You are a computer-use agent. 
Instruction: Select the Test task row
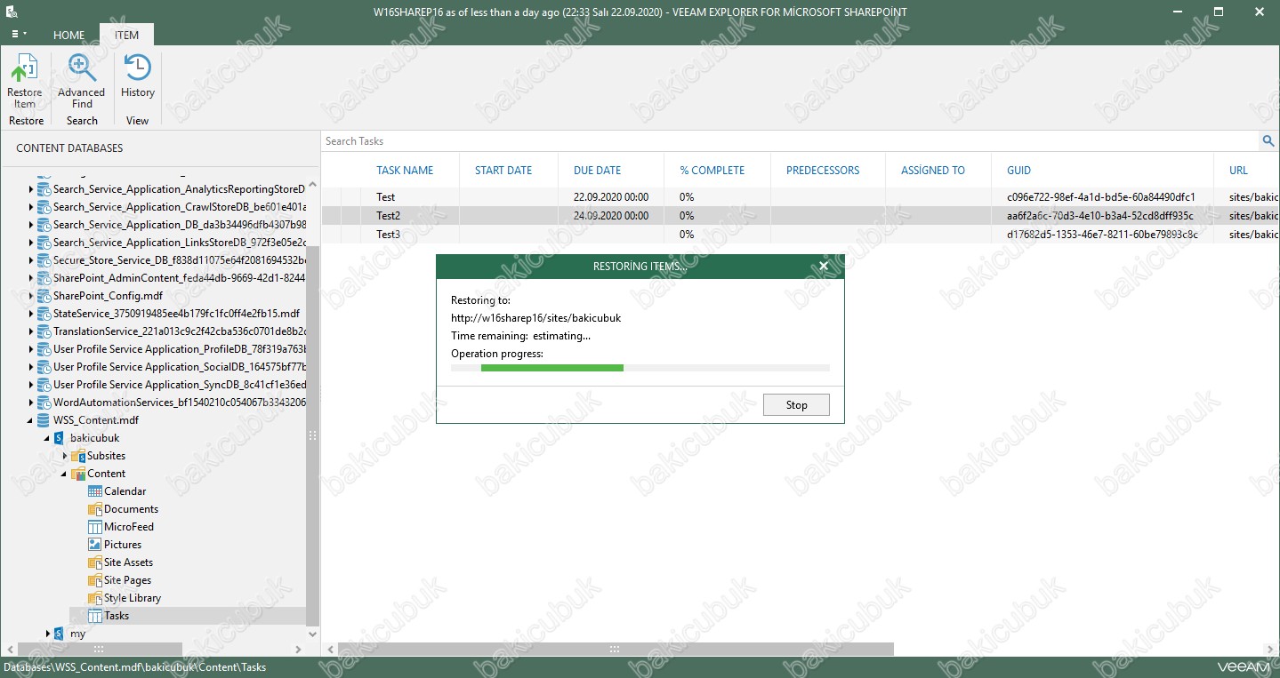[801, 197]
